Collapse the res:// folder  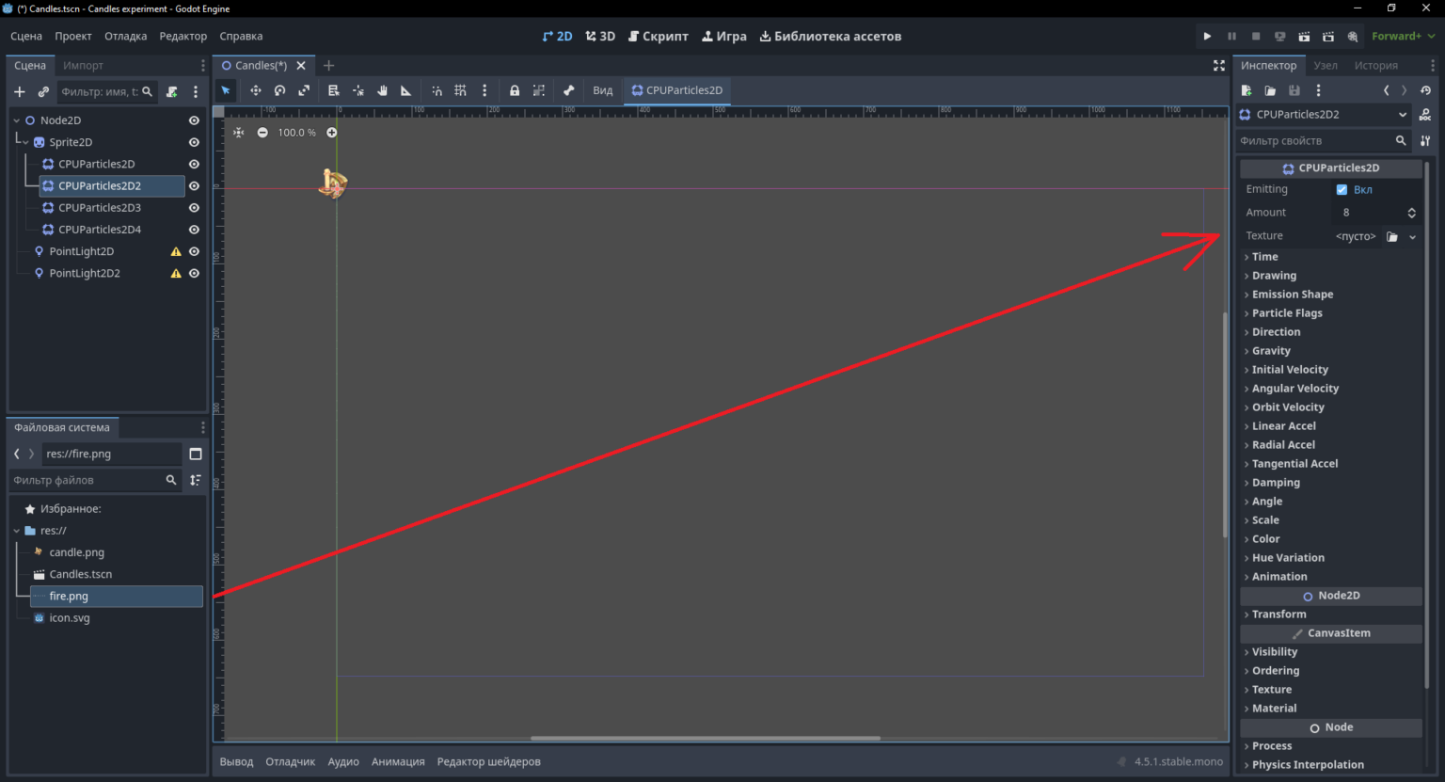click(x=17, y=531)
